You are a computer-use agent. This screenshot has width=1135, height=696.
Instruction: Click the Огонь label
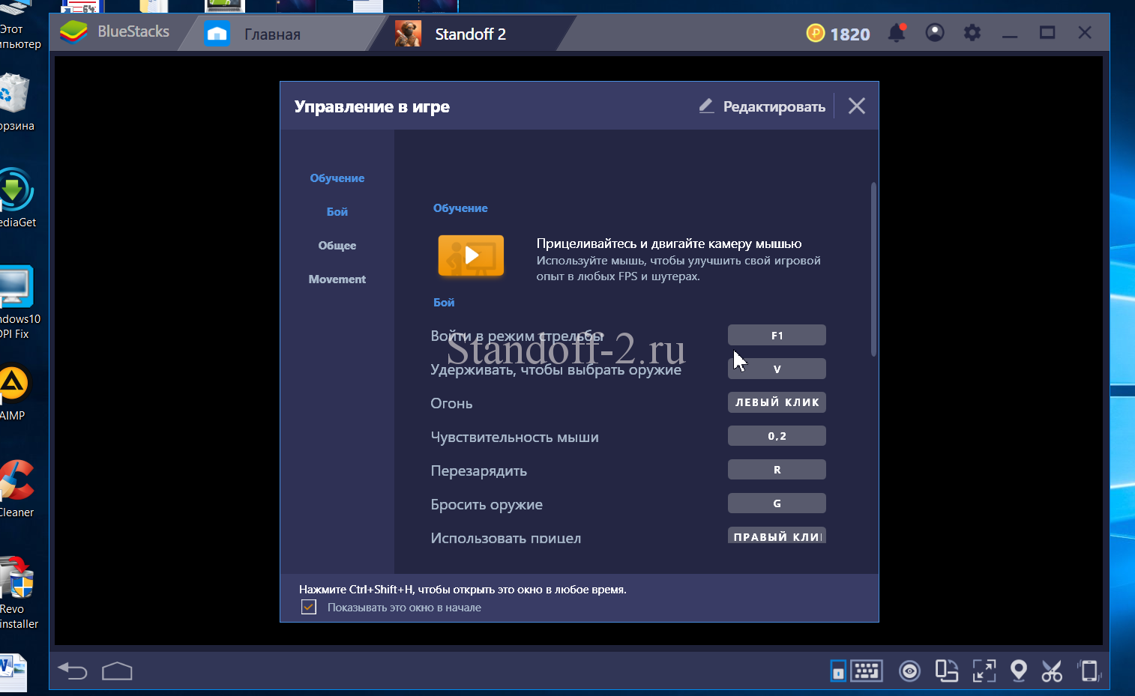point(451,403)
